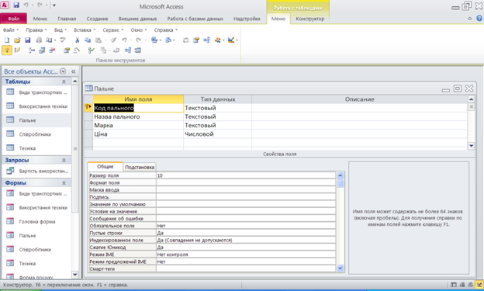Switch to the Создание ribbon tab

click(x=97, y=19)
